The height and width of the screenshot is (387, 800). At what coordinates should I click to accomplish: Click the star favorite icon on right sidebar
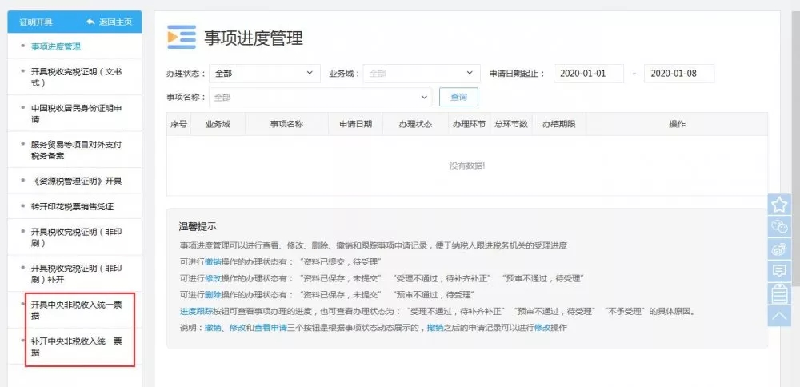(779, 205)
